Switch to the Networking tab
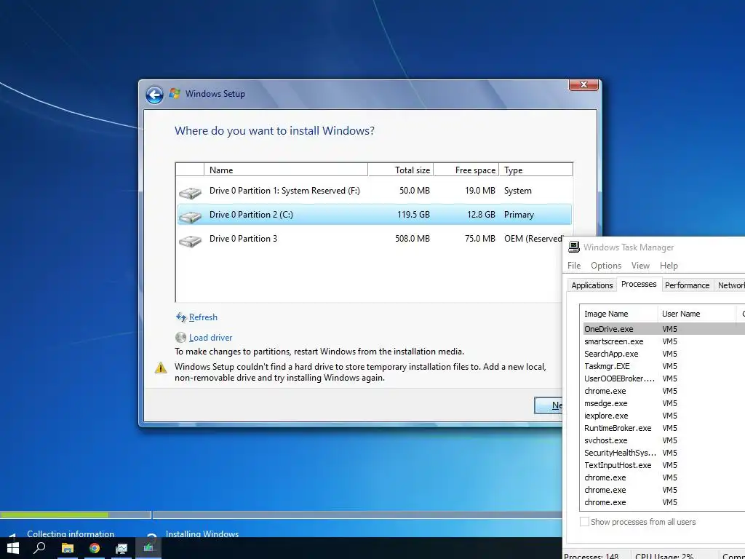The width and height of the screenshot is (745, 559). [730, 285]
